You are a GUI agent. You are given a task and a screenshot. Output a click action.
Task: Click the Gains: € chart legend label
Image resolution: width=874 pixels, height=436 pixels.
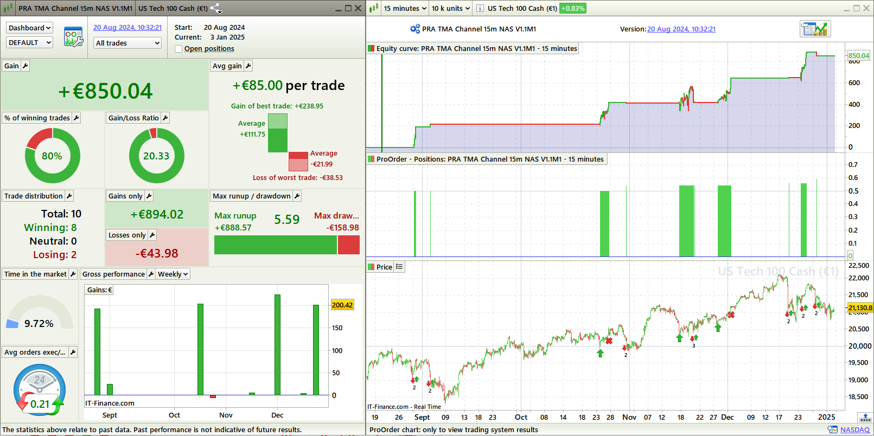(x=100, y=290)
